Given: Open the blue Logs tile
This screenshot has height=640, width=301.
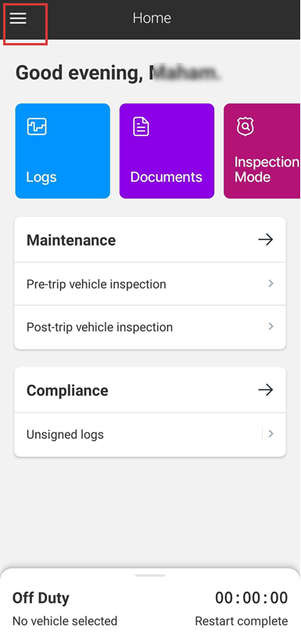Looking at the screenshot, I should coord(63,151).
